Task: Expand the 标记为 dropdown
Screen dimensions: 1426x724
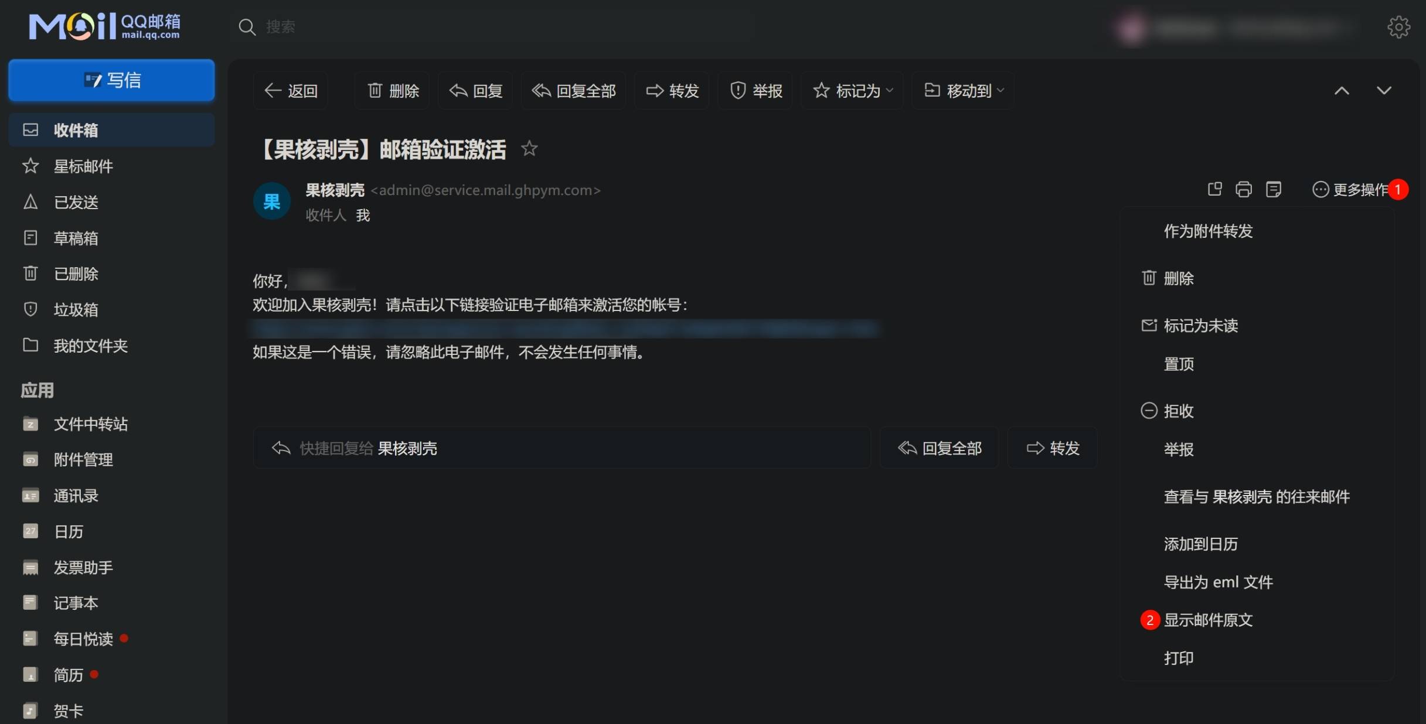Action: (852, 90)
